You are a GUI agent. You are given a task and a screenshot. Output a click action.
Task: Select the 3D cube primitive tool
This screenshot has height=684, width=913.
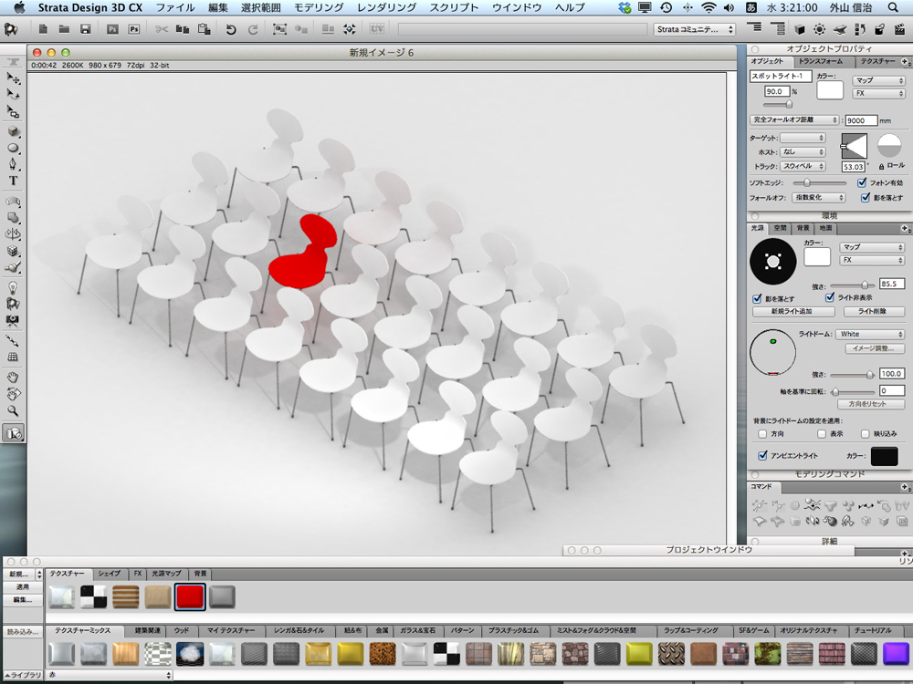[13, 131]
